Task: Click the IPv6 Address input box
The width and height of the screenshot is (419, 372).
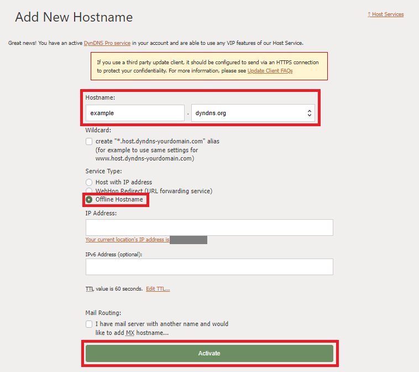Action: [209, 267]
